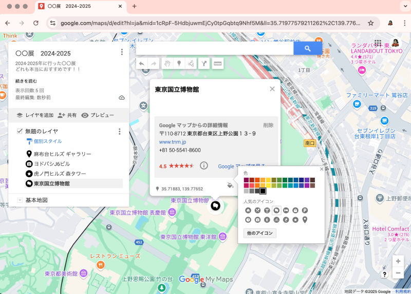Close the 東京国立博物館 info window
This screenshot has height=294, width=411.
tap(272, 89)
